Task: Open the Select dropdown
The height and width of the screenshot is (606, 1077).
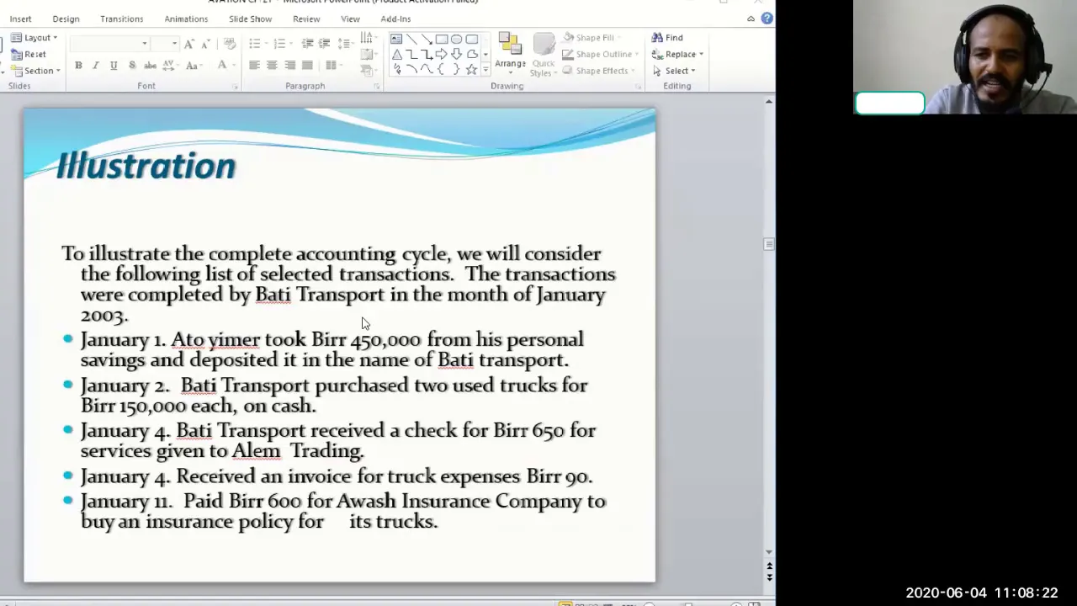Action: click(674, 71)
